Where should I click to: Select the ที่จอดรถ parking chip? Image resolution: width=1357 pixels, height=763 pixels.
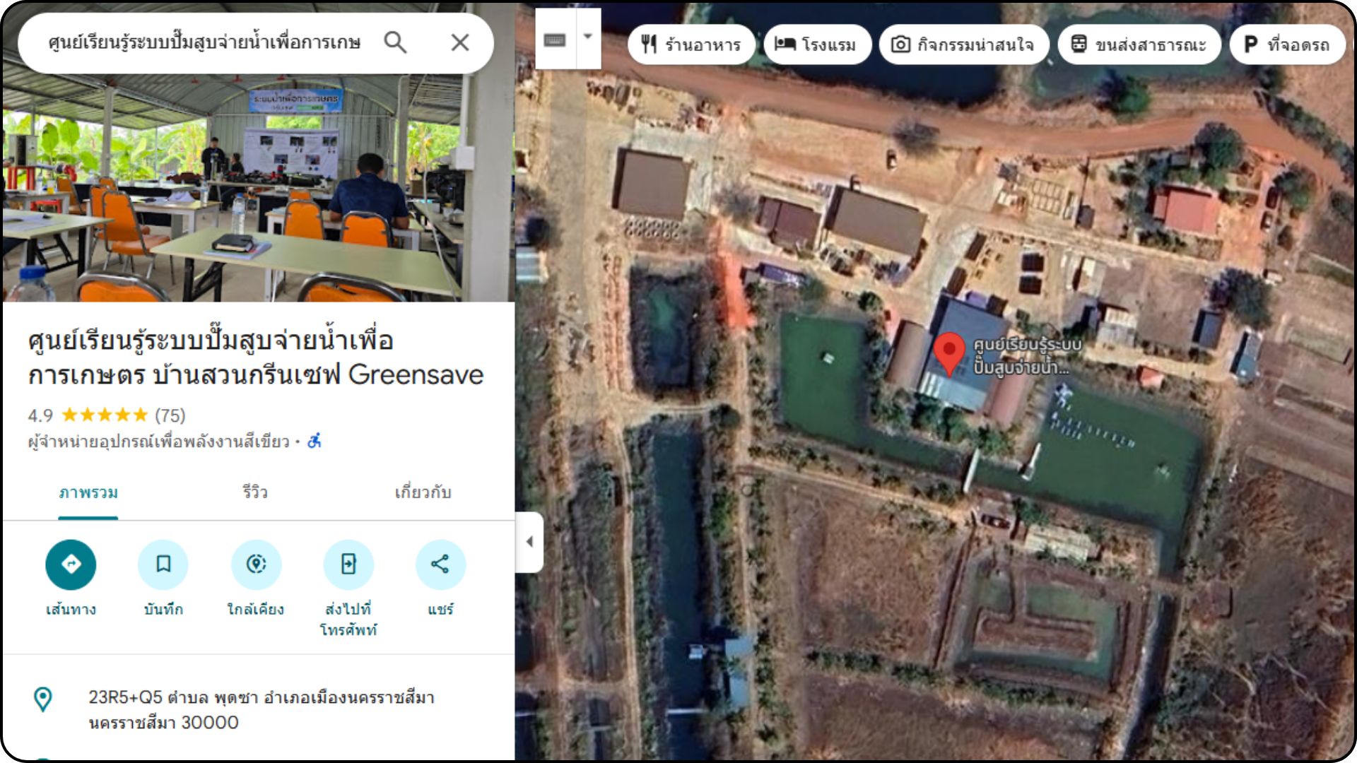coord(1287,45)
